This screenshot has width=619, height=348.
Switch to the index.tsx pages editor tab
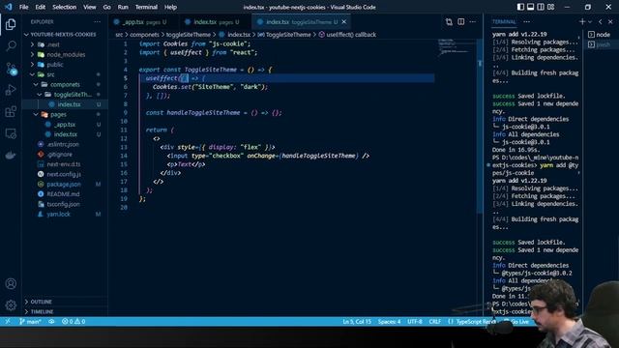(215, 22)
